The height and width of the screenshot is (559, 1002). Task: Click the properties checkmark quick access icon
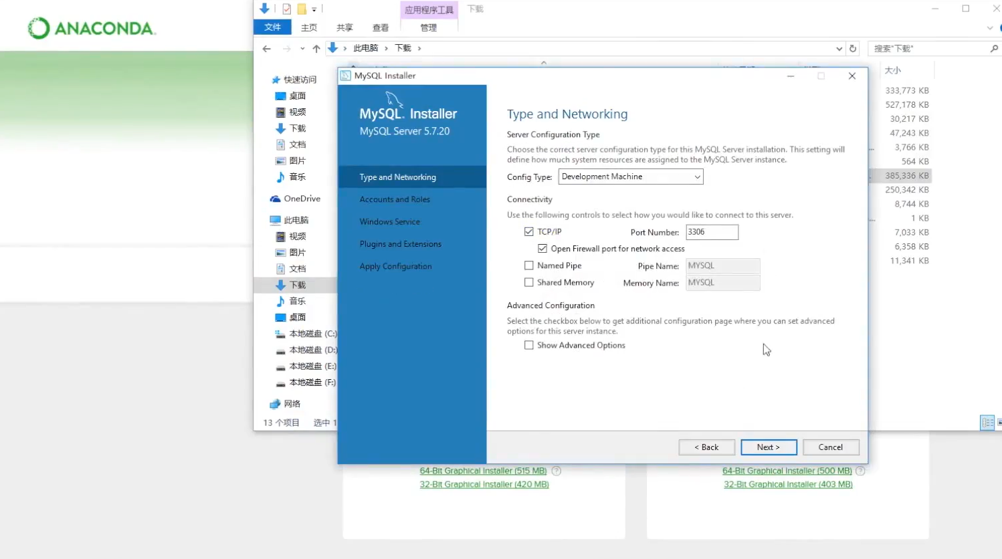pos(286,9)
